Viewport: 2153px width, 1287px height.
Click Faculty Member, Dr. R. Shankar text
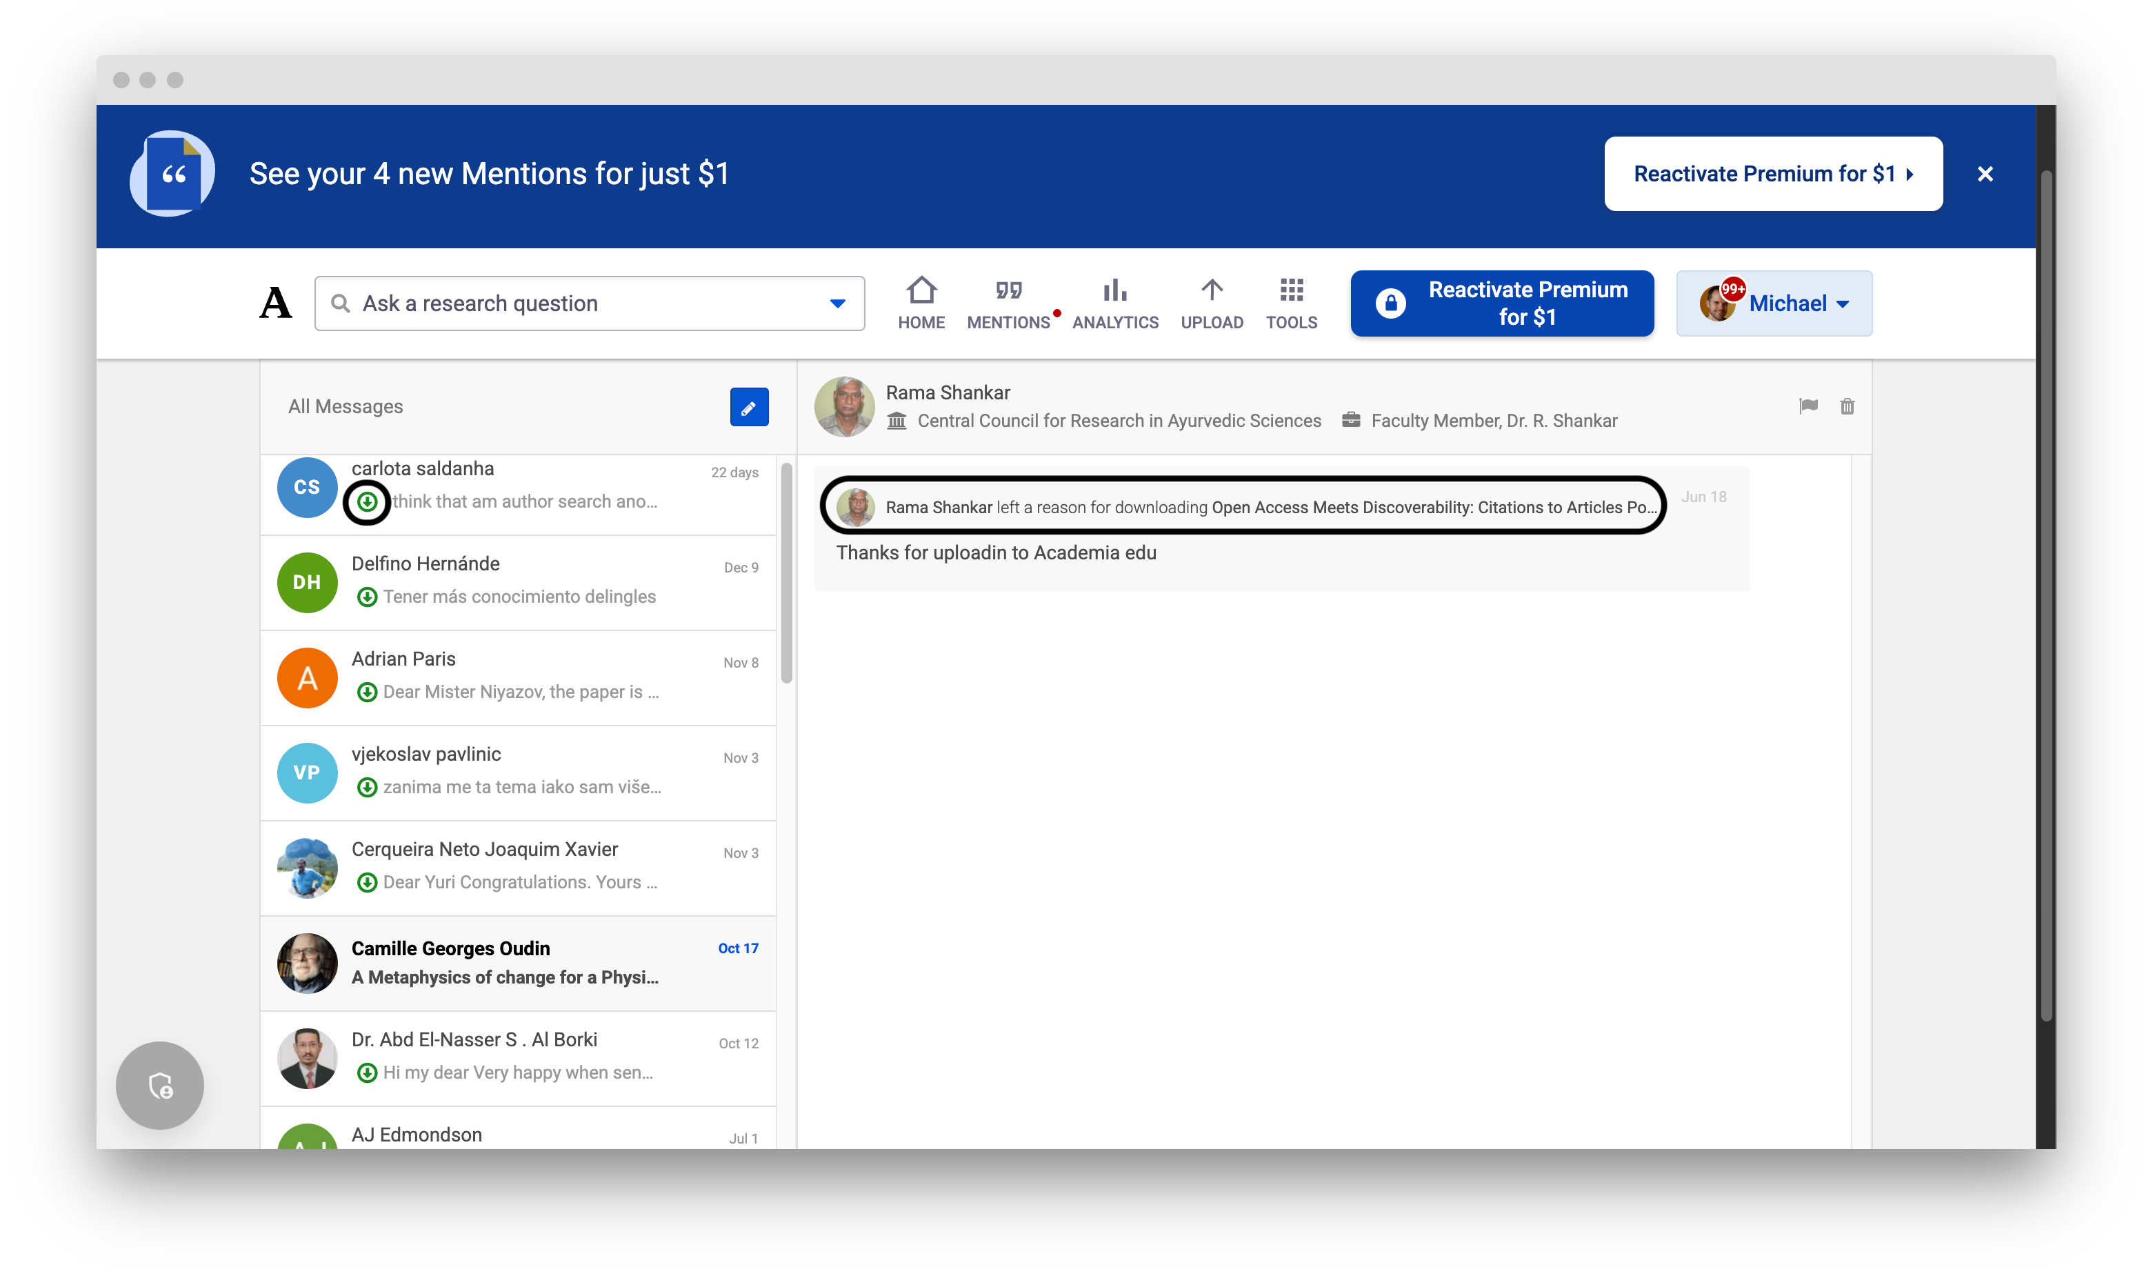tap(1493, 421)
